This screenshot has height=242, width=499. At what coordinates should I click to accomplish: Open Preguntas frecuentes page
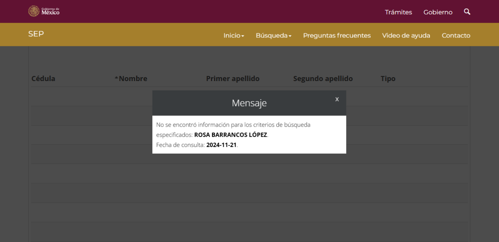click(337, 35)
